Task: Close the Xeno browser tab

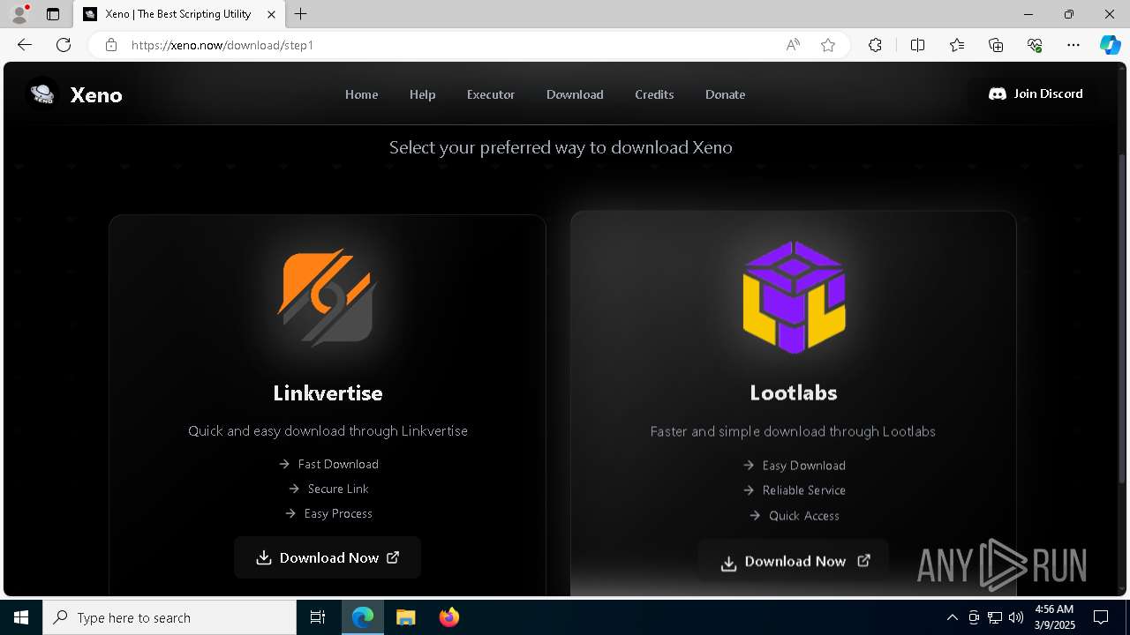Action: click(271, 14)
